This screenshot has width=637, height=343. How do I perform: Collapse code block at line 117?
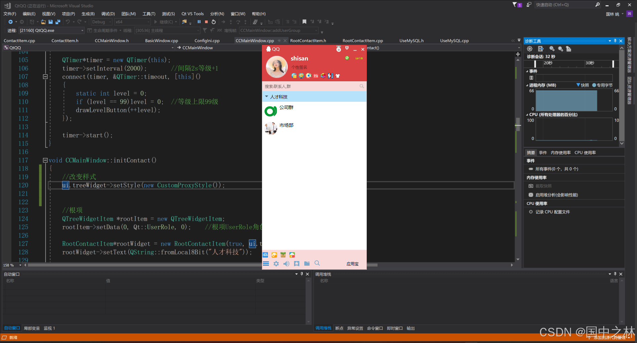(x=45, y=160)
